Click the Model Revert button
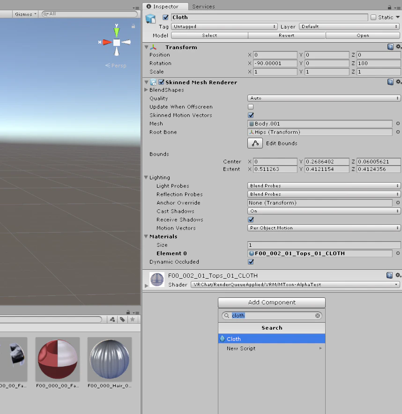Screen dimensions: 402x414 click(287, 36)
